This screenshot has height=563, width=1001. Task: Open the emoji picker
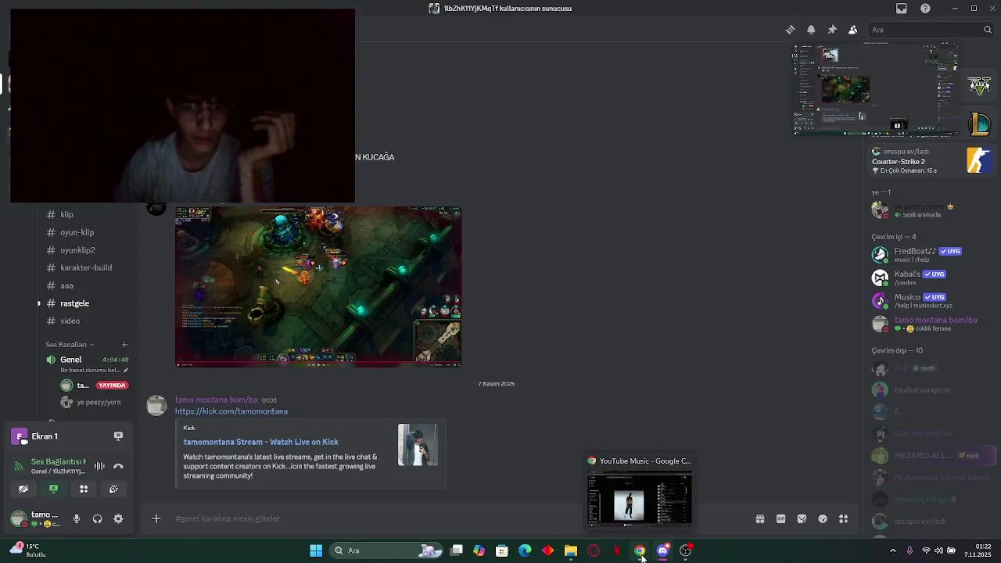823,518
